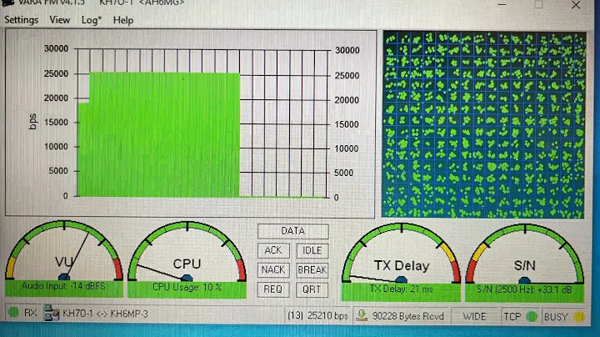The width and height of the screenshot is (600, 337).
Task: Click the NACK indicator box
Action: point(273,269)
